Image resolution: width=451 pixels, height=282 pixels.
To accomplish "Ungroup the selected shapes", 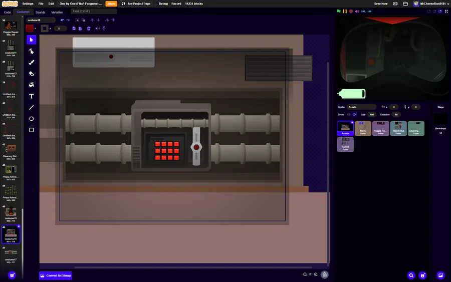I will [83, 20].
